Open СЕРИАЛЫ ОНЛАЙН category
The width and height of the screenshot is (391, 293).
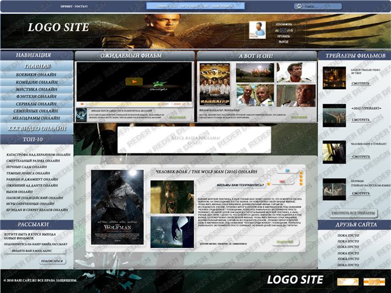(37, 104)
